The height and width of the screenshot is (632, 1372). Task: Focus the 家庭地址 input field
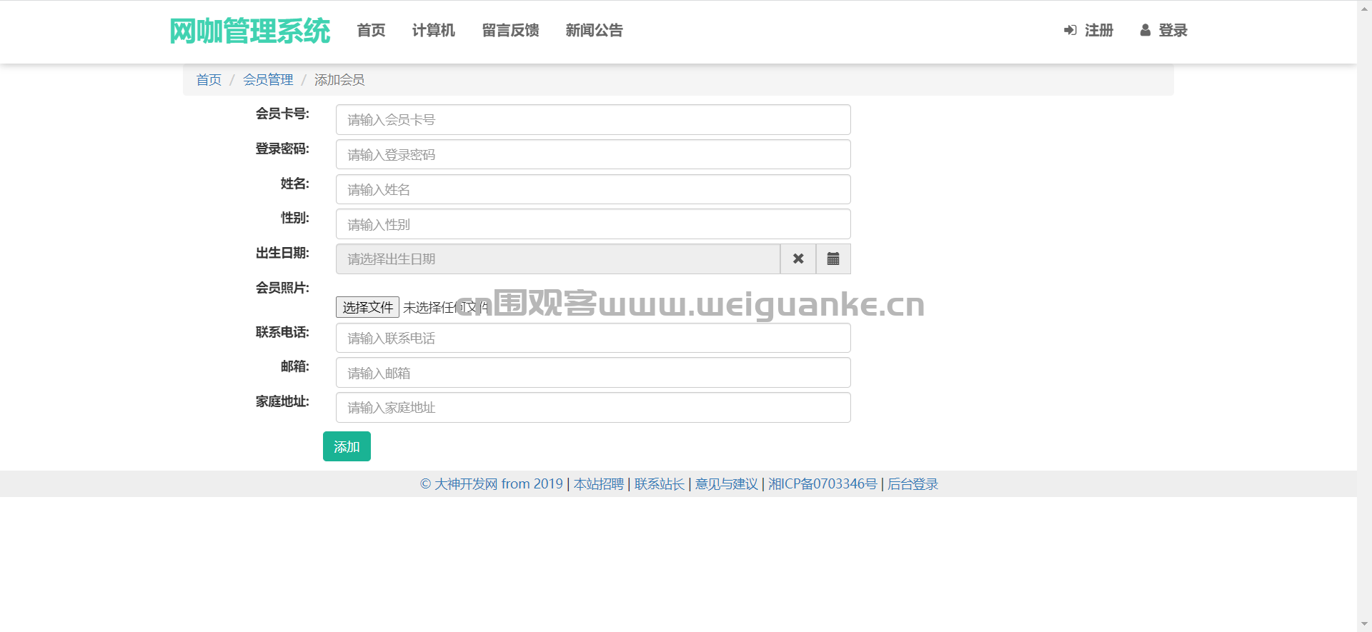coord(593,407)
